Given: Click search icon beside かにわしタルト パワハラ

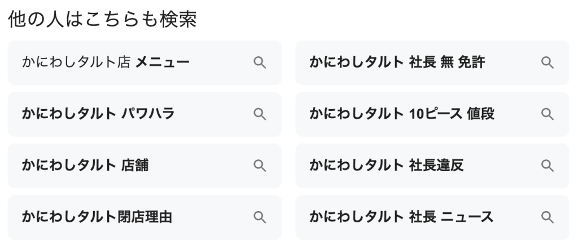Looking at the screenshot, I should click(x=260, y=114).
